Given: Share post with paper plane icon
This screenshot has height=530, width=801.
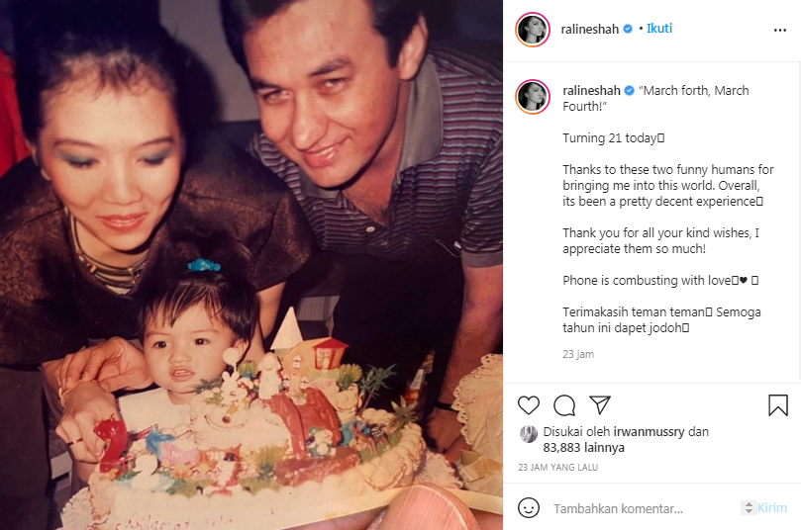Looking at the screenshot, I should pyautogui.click(x=600, y=404).
